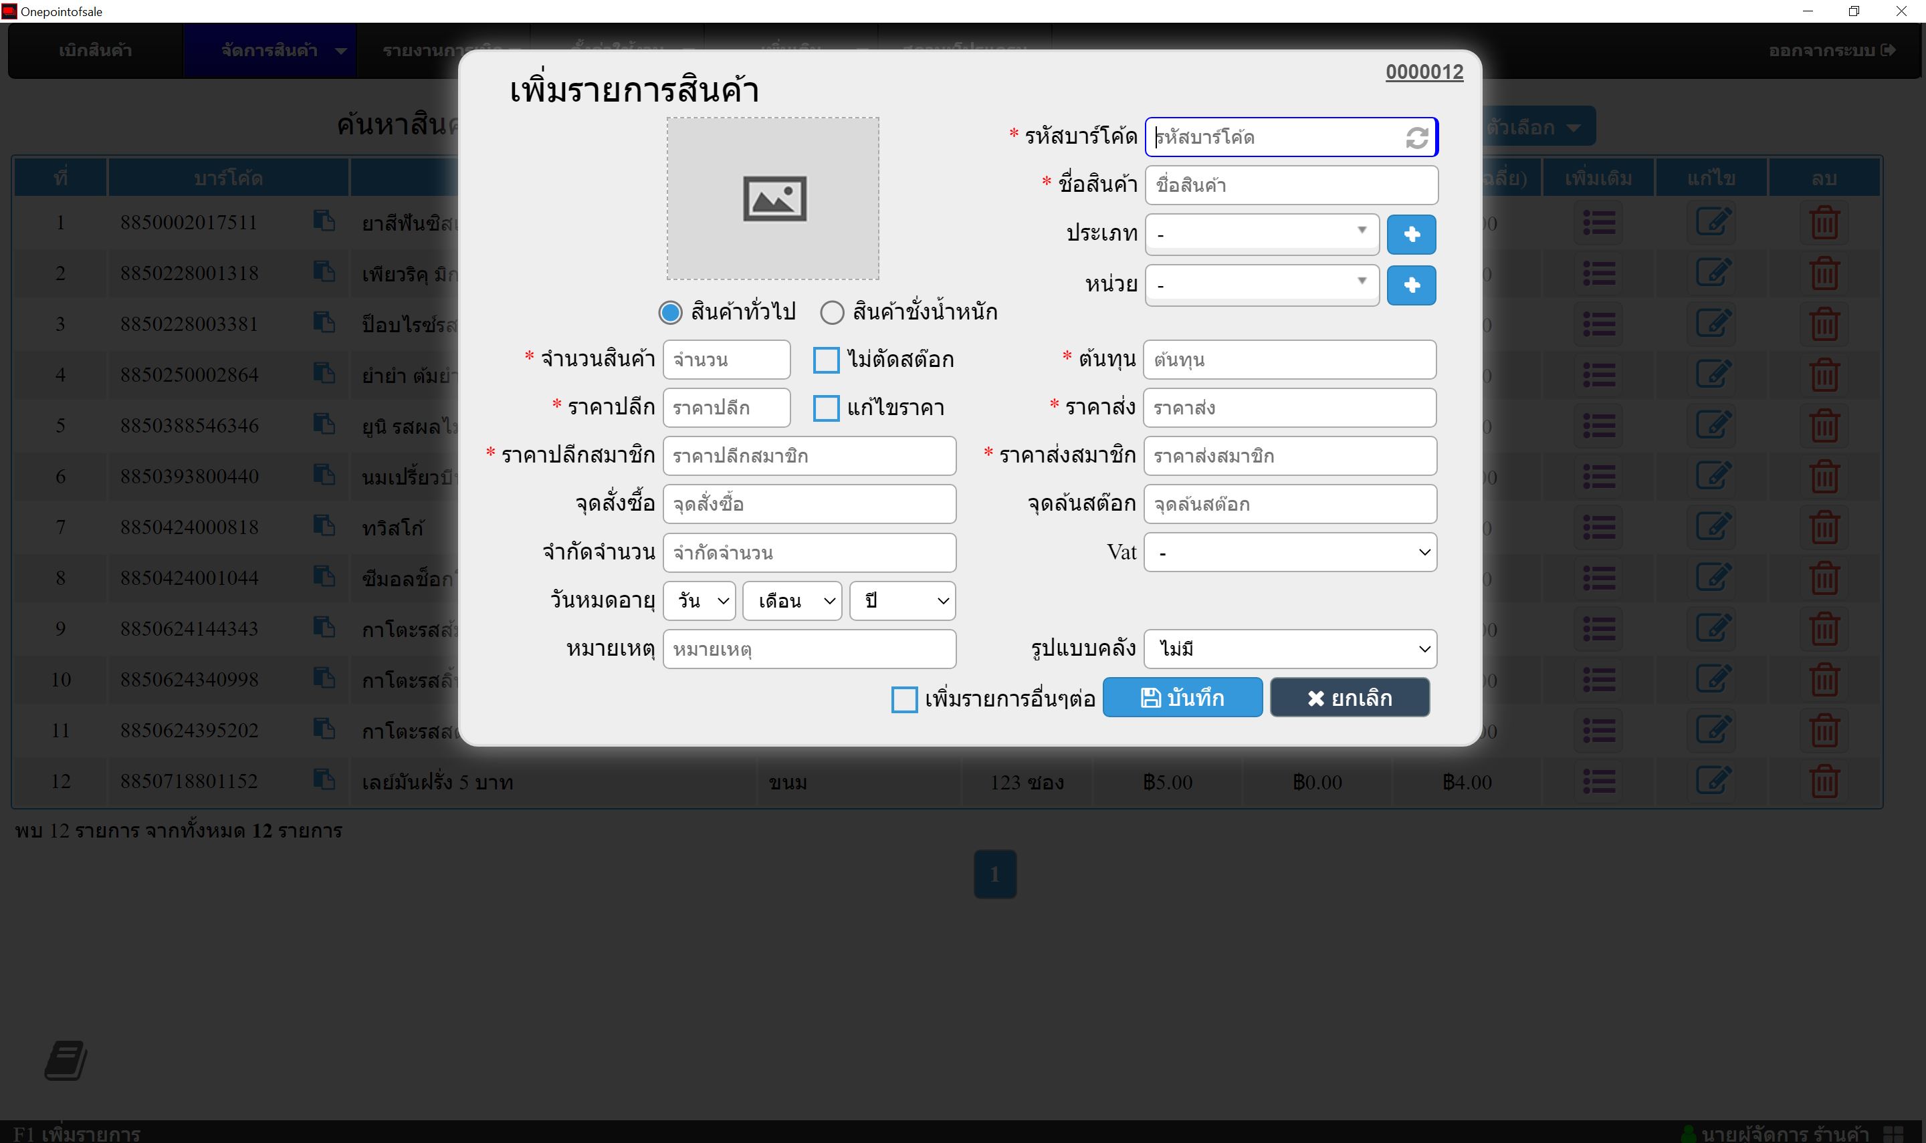Click the product image placeholder to upload
1926x1143 pixels.
(772, 199)
